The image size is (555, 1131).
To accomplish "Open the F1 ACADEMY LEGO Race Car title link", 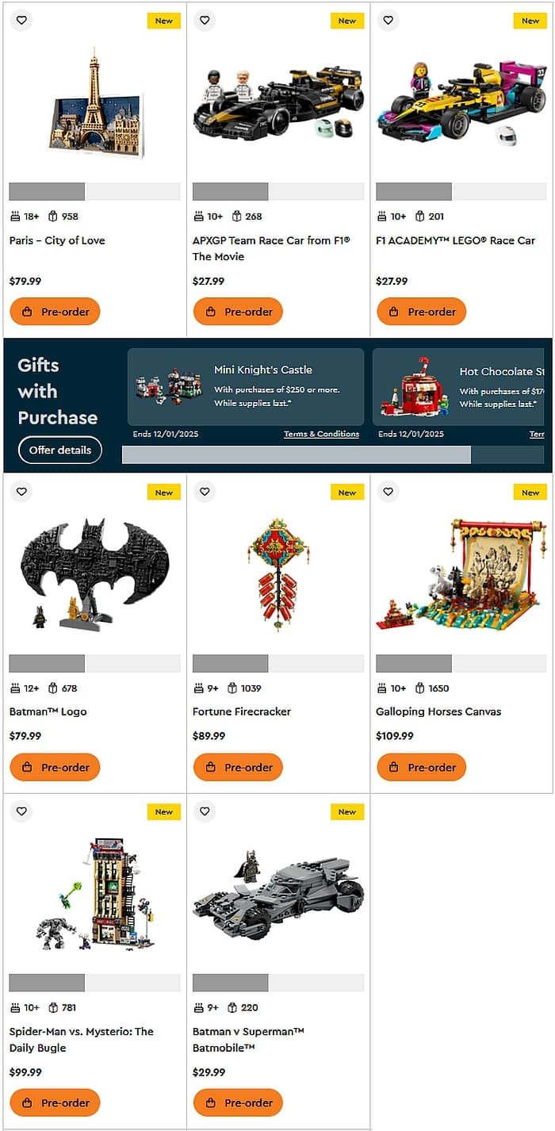I will 455,240.
